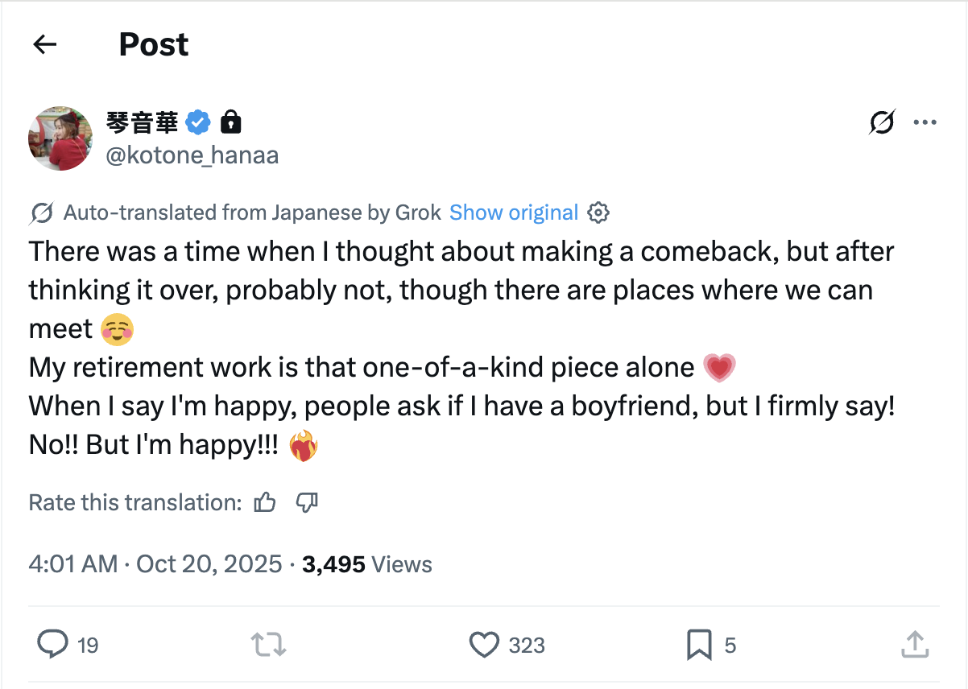Rate translation with thumbs down
Viewport: 968px width, 689px height.
click(x=307, y=503)
